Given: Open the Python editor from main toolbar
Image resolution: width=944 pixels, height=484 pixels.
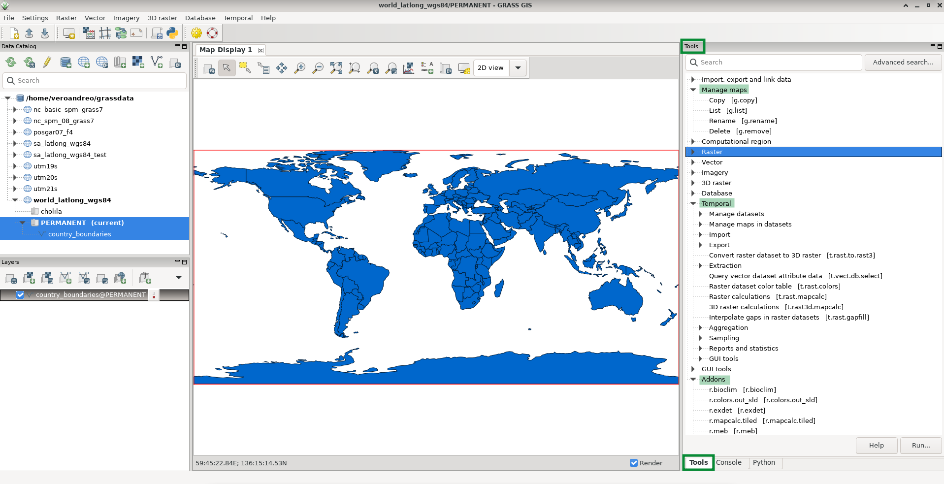Looking at the screenshot, I should pos(172,33).
